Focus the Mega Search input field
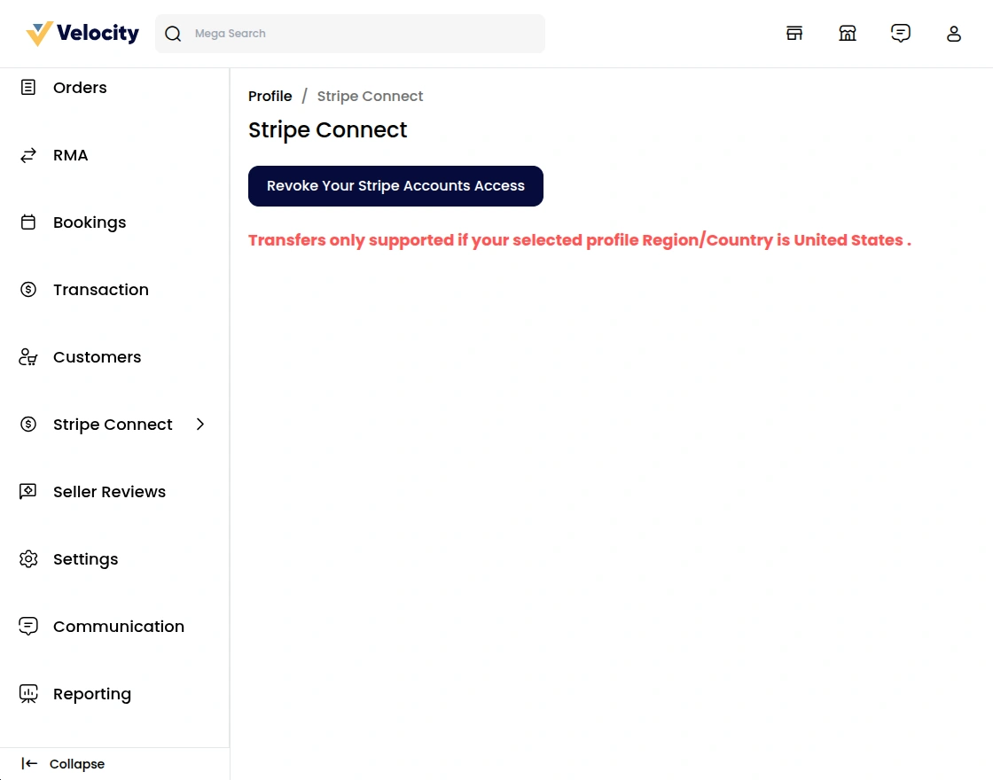 tap(364, 34)
